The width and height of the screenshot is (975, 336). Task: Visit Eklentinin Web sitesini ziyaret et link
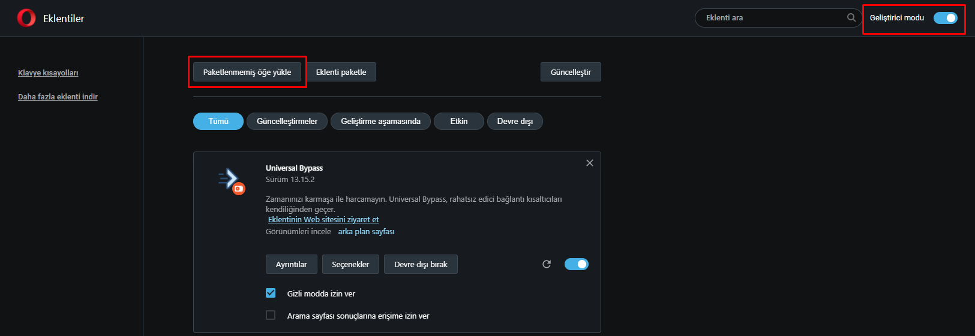(323, 220)
